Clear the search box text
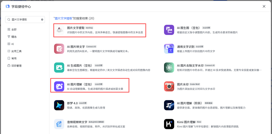 42,20
